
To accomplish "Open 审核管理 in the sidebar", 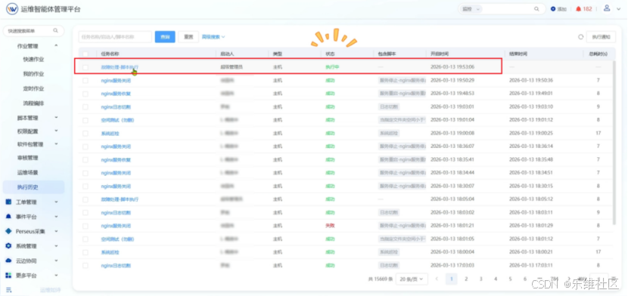I will (28, 158).
